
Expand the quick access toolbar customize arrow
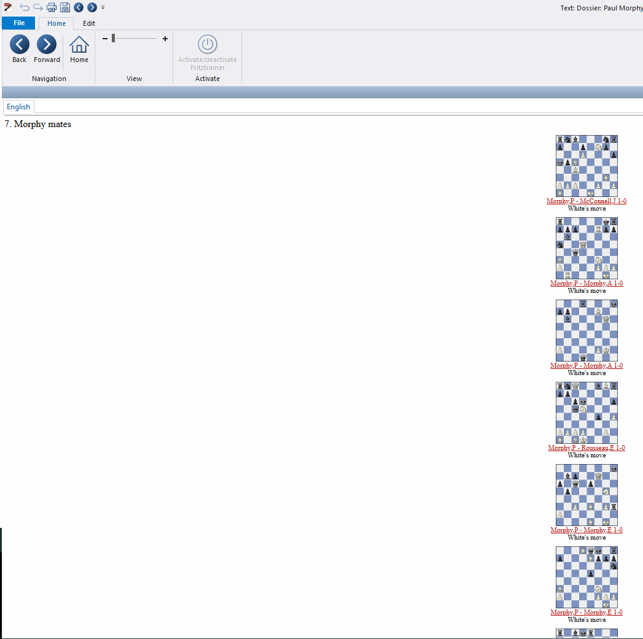click(x=103, y=7)
